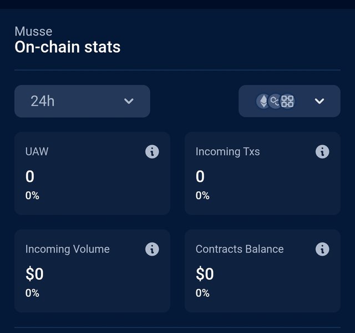The height and width of the screenshot is (333, 355).
Task: Click the Incoming Txs label
Action: point(227,151)
